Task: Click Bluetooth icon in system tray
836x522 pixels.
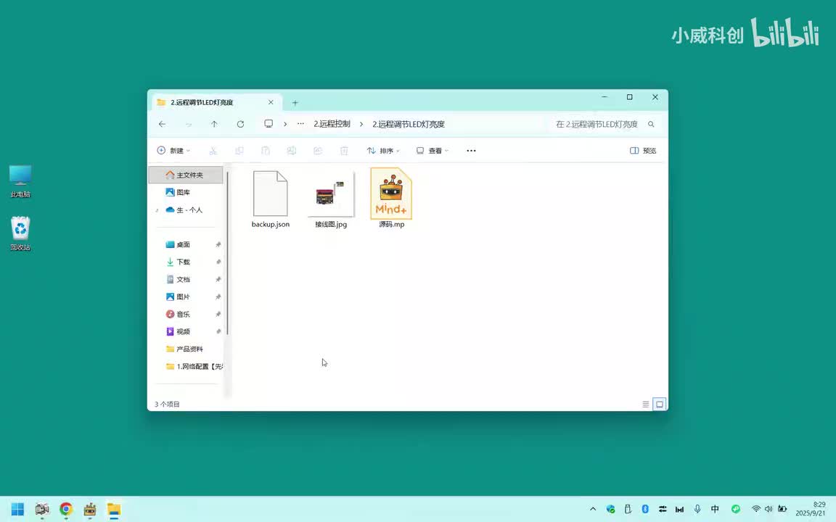Action: point(645,509)
